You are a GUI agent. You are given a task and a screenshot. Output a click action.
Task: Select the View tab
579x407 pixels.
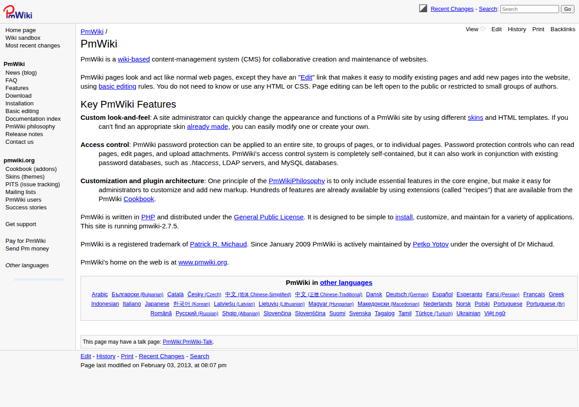point(472,29)
